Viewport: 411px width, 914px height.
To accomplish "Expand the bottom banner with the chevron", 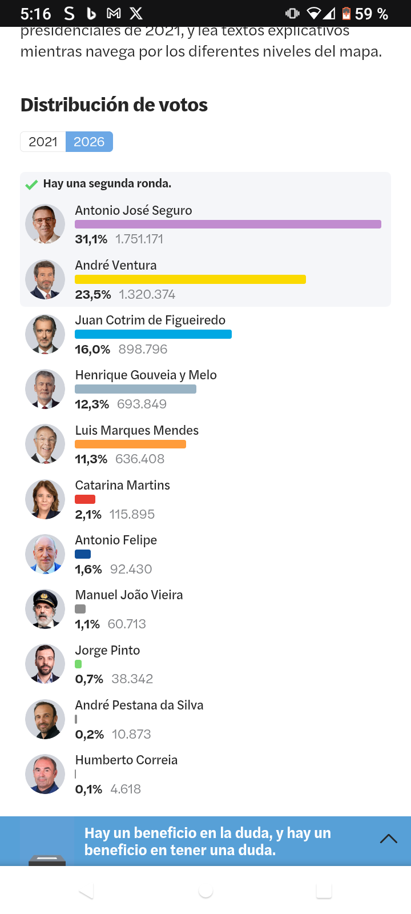I will 388,839.
